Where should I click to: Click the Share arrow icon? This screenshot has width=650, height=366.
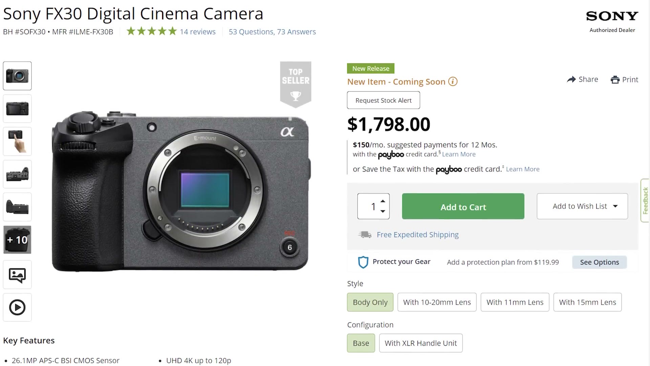571,79
